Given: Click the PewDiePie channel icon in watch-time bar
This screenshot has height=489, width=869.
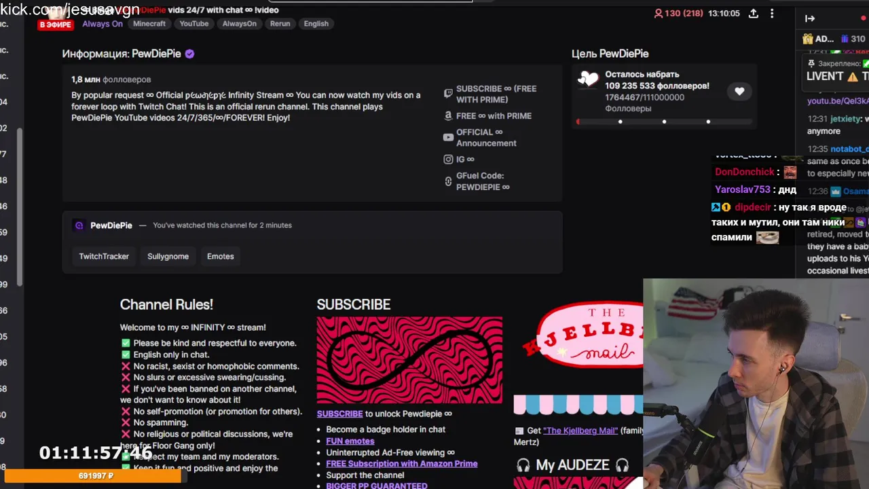Looking at the screenshot, I should click(79, 225).
